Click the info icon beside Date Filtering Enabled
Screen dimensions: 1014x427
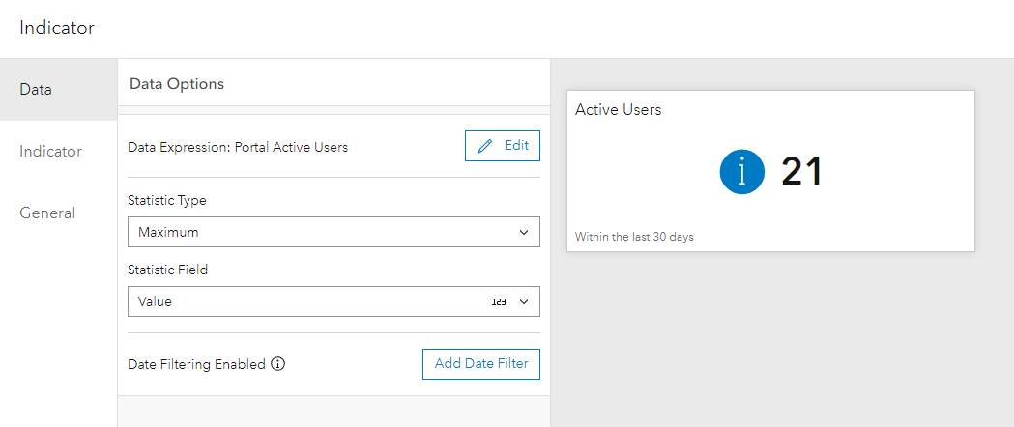tap(278, 364)
